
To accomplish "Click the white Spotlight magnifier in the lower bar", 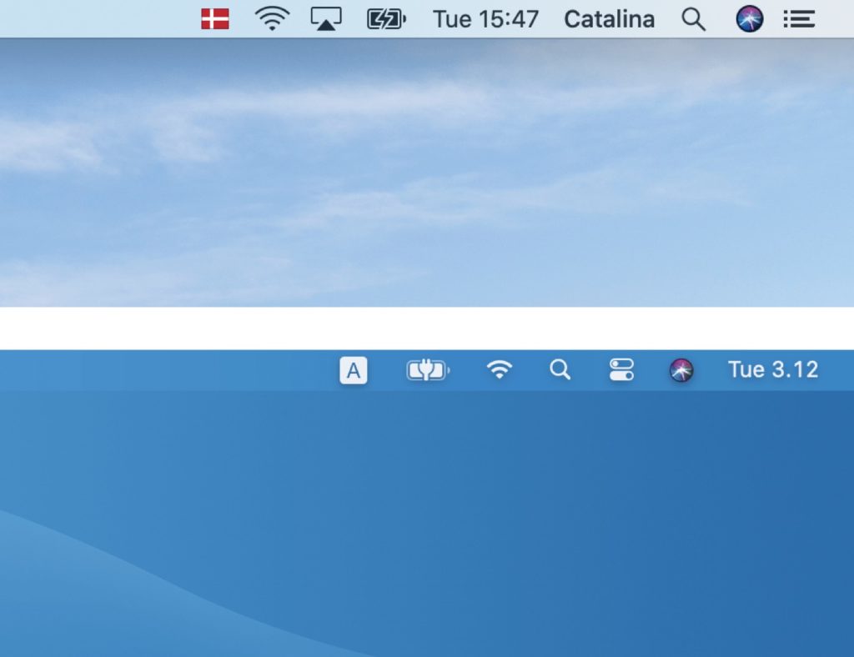I will (560, 370).
